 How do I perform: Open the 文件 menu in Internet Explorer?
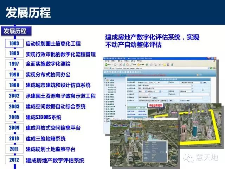point(106,61)
